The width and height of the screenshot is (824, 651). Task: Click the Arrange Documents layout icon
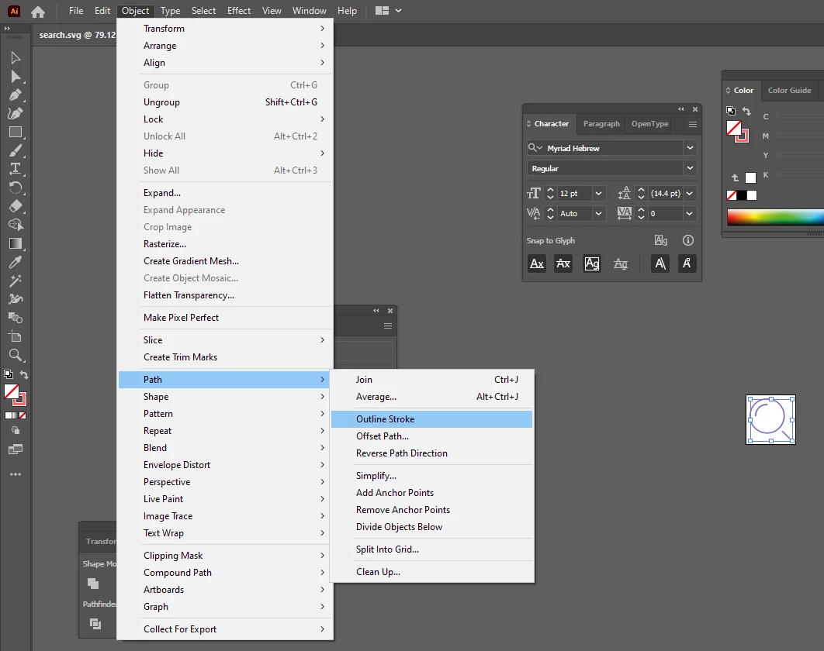(382, 11)
